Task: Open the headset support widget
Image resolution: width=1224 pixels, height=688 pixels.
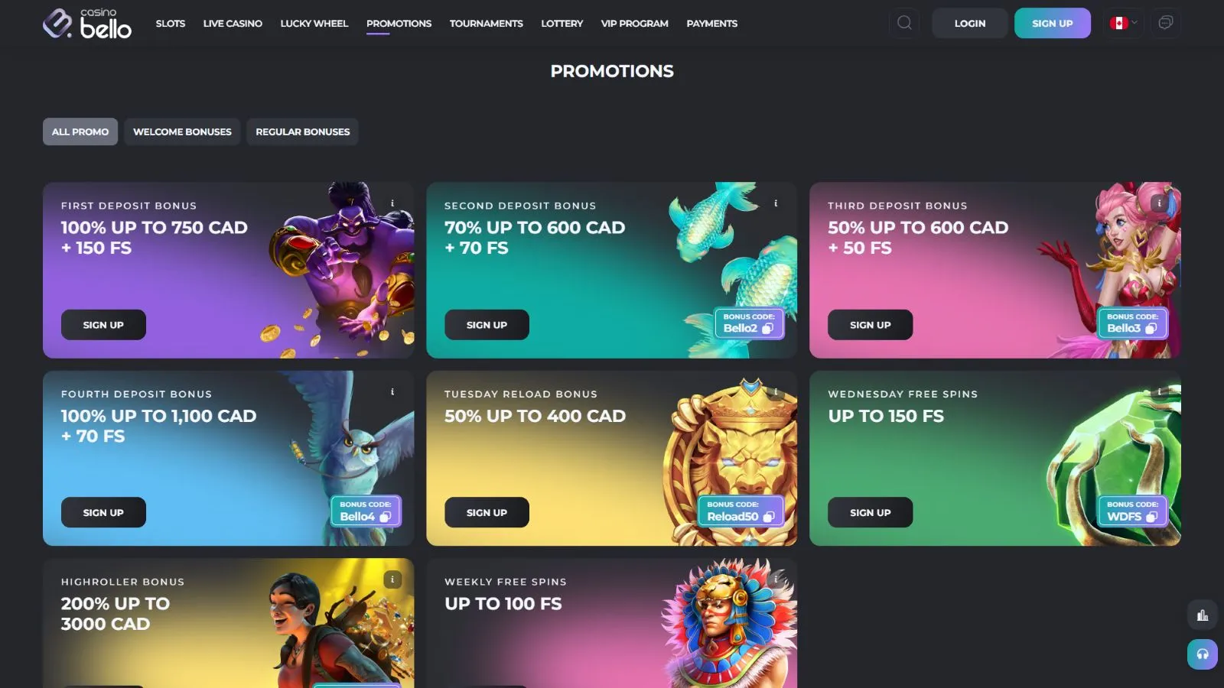Action: coord(1203,654)
